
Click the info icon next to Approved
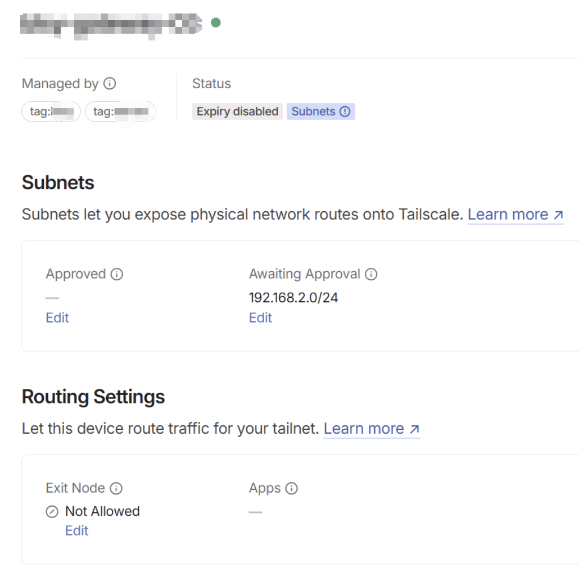coord(117,274)
